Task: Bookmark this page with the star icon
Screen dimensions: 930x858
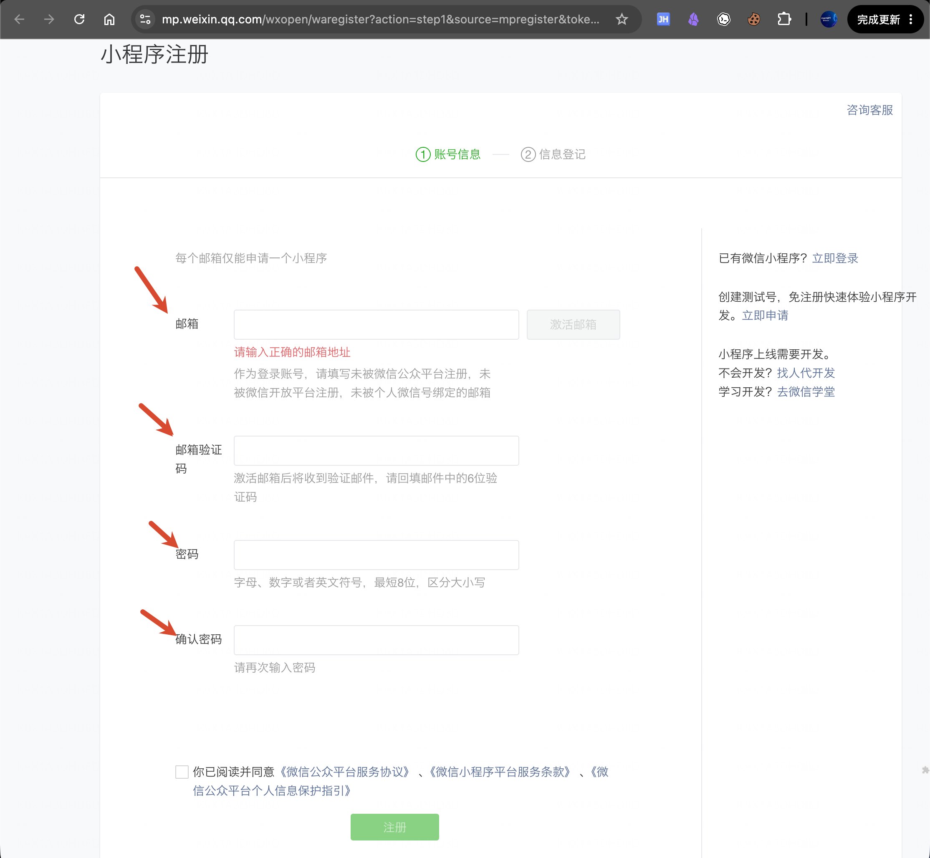Action: tap(622, 20)
